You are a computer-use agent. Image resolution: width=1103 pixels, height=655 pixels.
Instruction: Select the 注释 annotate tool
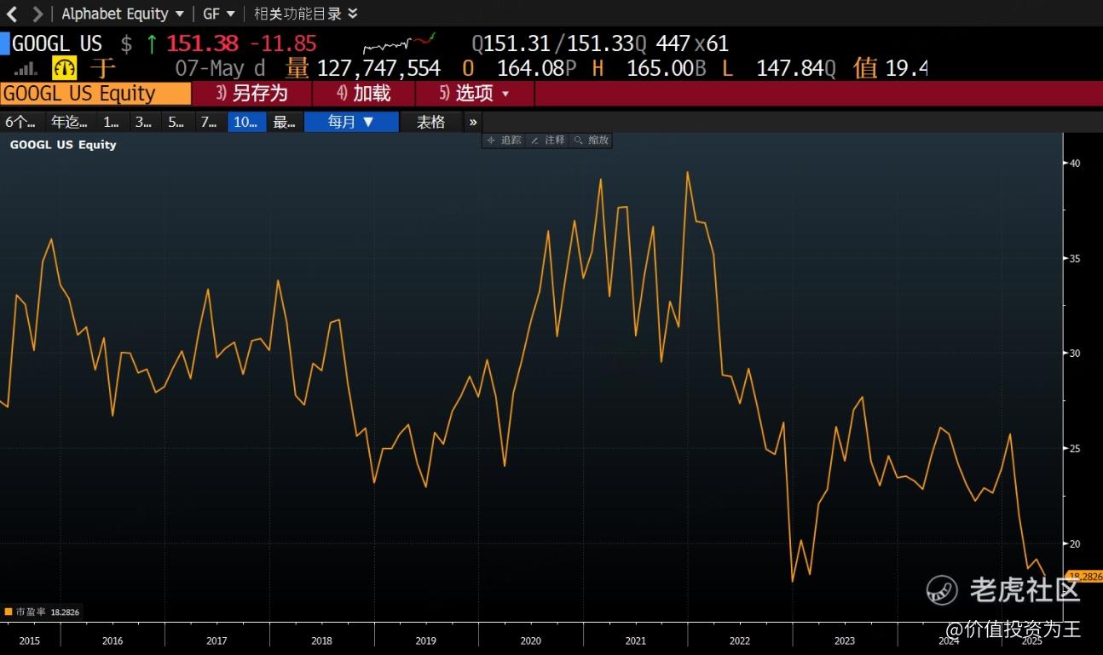click(547, 140)
